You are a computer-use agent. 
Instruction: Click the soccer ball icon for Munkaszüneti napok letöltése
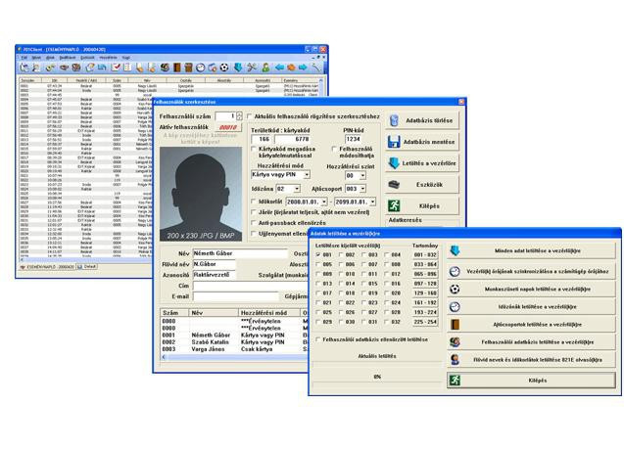point(455,290)
